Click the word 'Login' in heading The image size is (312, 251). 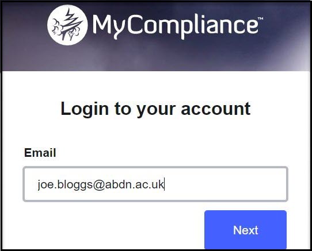tap(85, 109)
